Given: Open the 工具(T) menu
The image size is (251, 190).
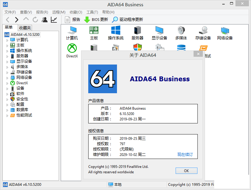Looking at the screenshot, I should pyautogui.click(x=92, y=12).
